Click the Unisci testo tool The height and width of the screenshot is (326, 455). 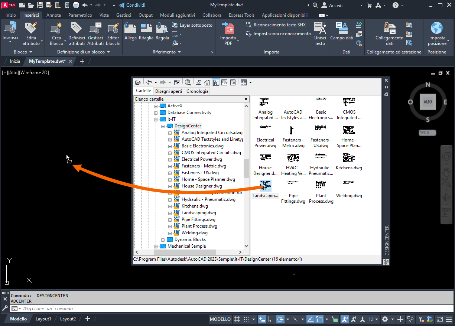click(320, 34)
